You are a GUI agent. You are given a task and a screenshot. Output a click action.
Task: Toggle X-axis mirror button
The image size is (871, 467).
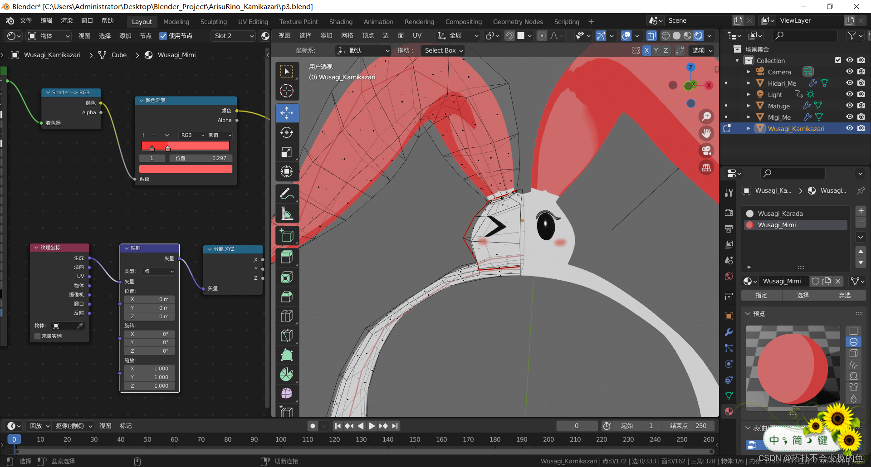(x=646, y=50)
